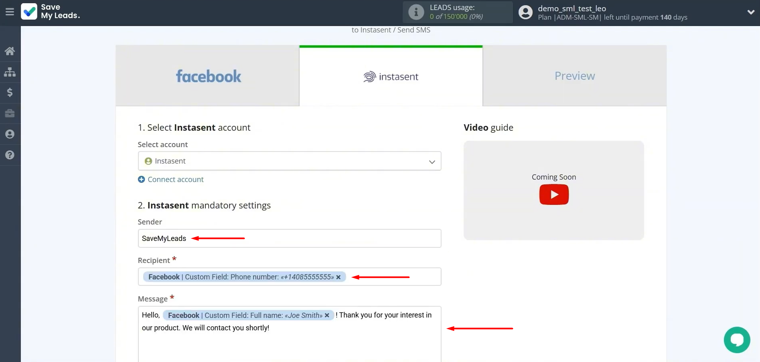The width and height of the screenshot is (760, 362).
Task: Open the hamburger menu
Action: pos(10,12)
